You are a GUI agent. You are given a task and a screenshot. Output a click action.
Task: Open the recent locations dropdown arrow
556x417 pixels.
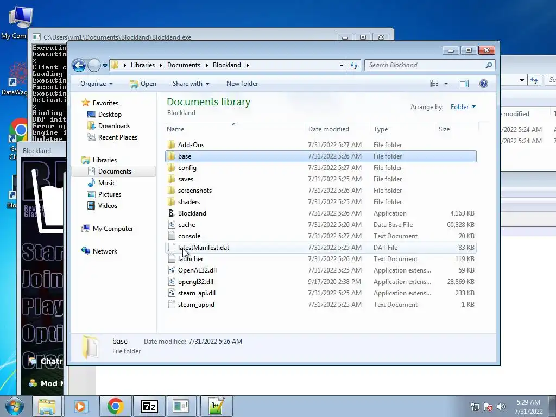[105, 65]
